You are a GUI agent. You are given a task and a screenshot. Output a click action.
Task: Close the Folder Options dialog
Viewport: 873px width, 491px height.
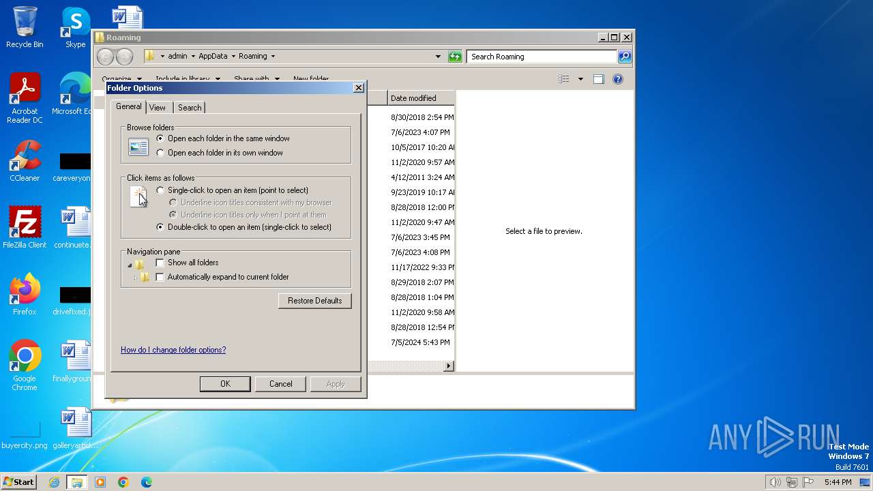[x=359, y=88]
